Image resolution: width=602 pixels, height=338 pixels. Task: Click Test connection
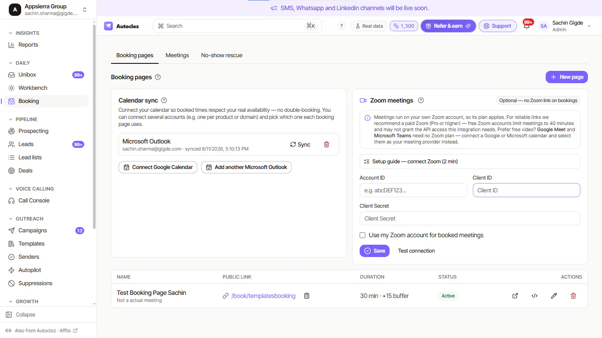(416, 251)
